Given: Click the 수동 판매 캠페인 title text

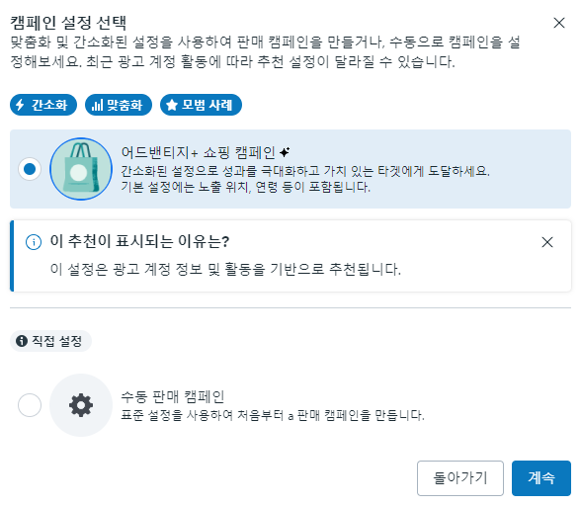Looking at the screenshot, I should (x=173, y=396).
